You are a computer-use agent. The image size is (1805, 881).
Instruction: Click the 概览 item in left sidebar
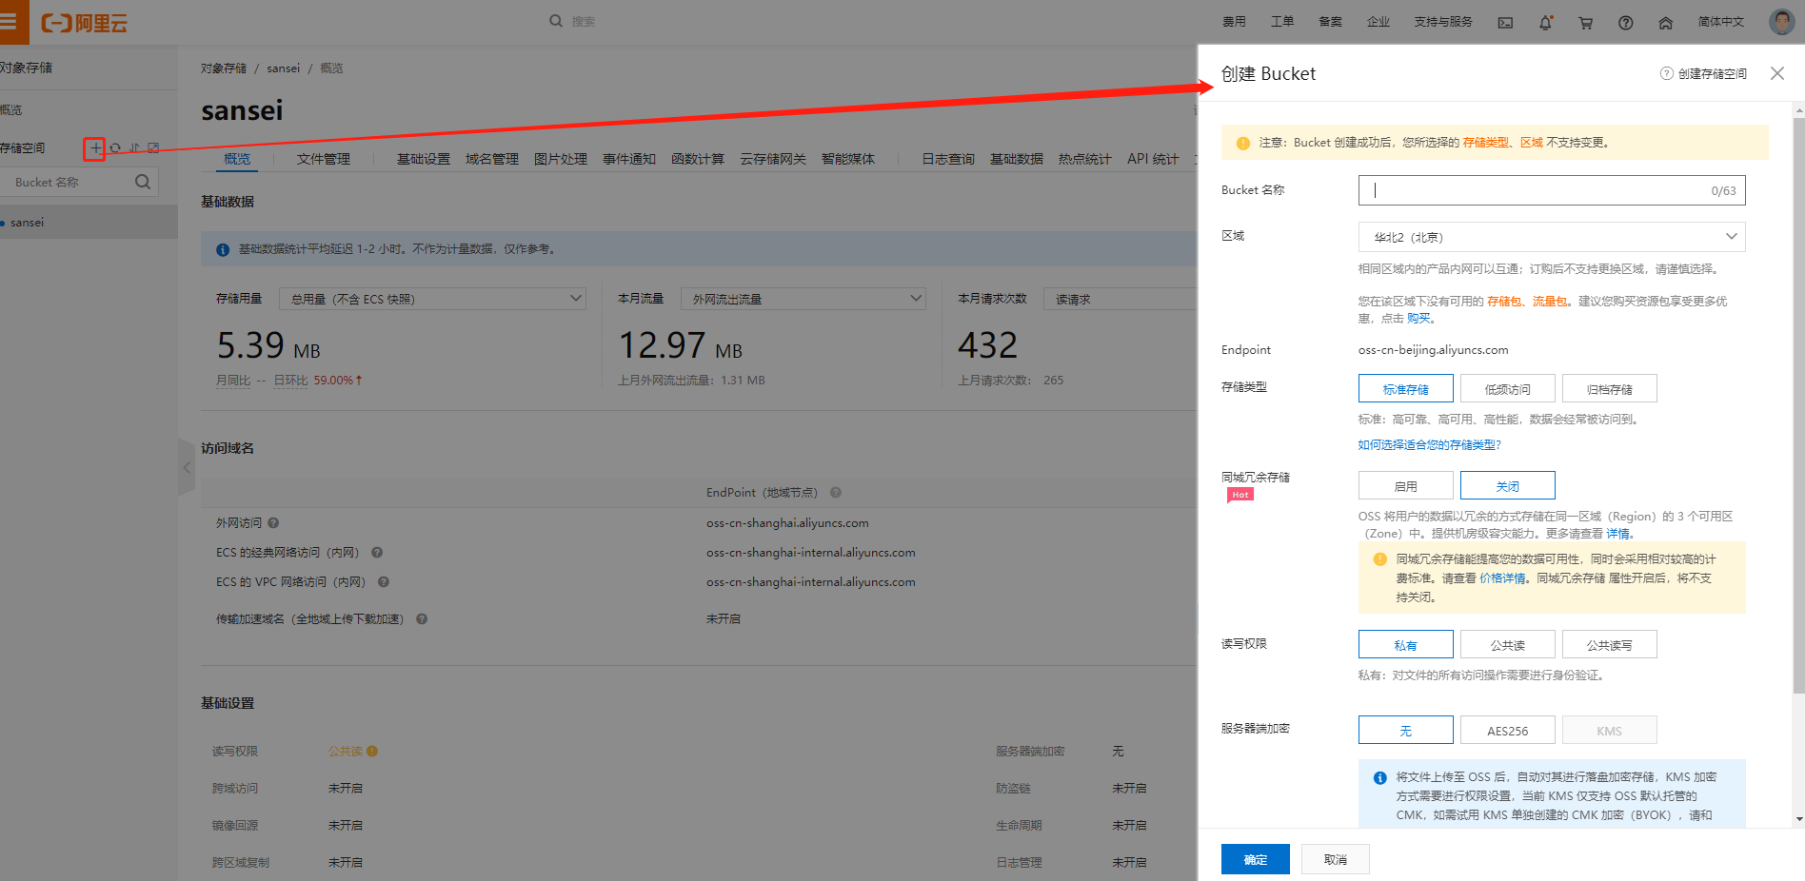(11, 110)
